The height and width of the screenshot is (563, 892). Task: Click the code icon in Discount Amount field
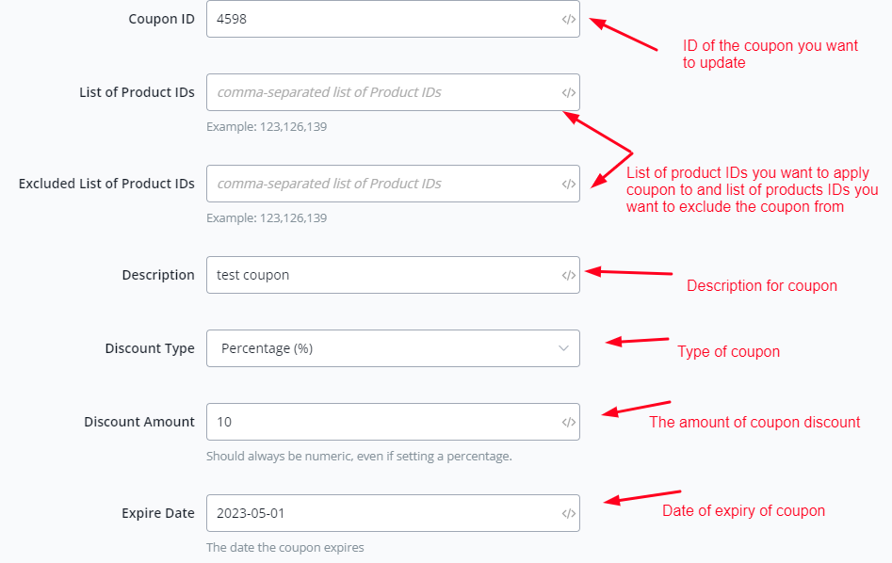[x=568, y=422]
